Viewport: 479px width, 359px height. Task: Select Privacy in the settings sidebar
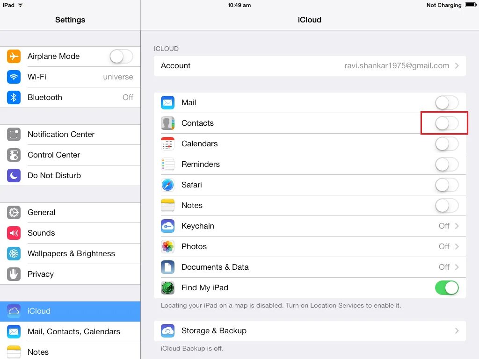[x=70, y=274]
